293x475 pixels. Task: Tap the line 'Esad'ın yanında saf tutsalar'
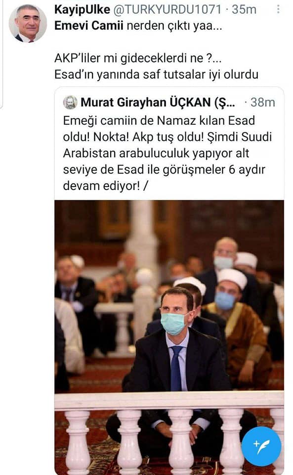(x=156, y=74)
